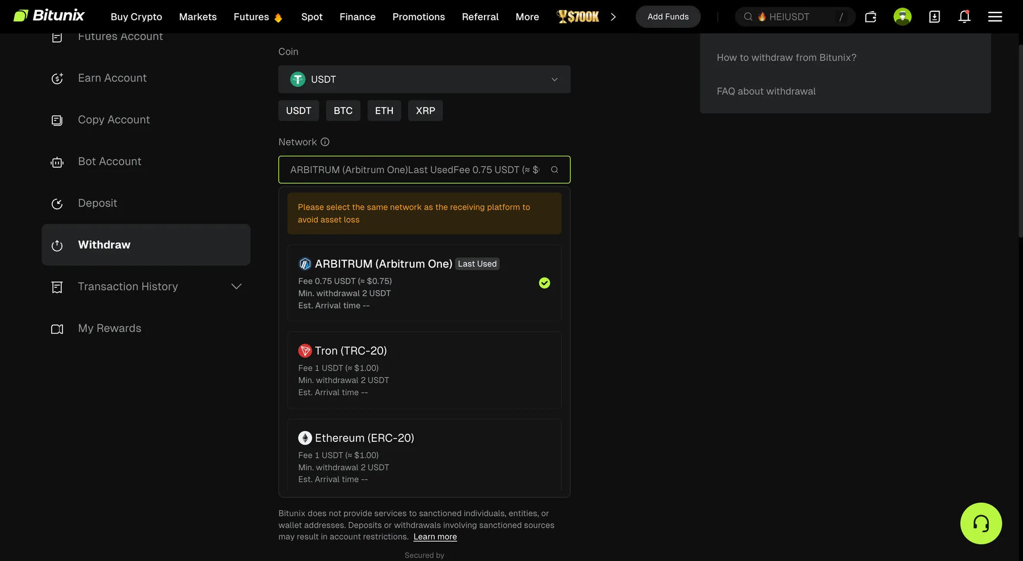Click the Earn Account sidebar icon
The width and height of the screenshot is (1023, 561).
(x=57, y=78)
